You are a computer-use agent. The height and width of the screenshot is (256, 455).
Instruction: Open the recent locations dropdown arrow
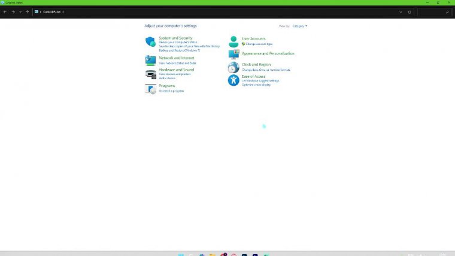(x=20, y=12)
